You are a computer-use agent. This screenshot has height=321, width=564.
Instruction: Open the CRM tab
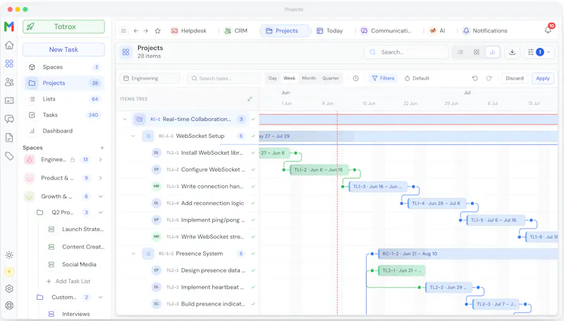[x=236, y=31]
